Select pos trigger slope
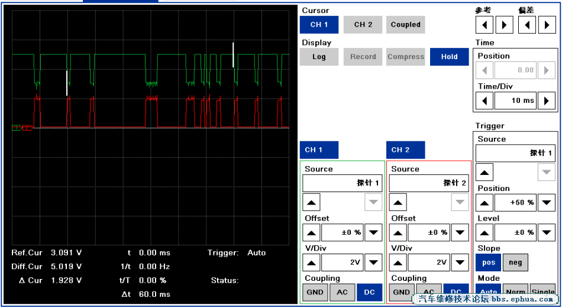The height and width of the screenshot is (308, 562). (x=489, y=262)
